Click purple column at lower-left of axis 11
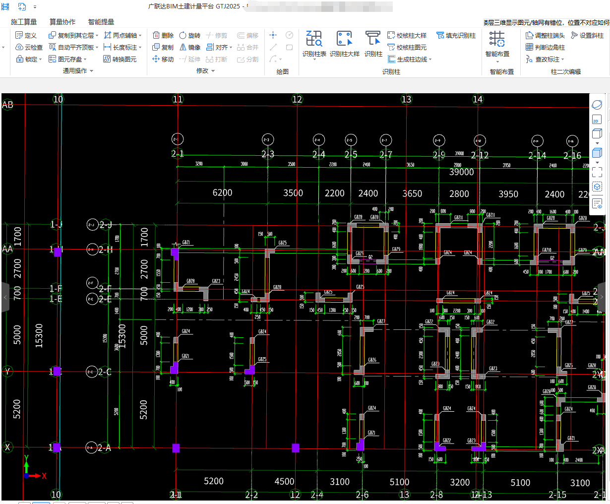The width and height of the screenshot is (610, 504). click(176, 448)
